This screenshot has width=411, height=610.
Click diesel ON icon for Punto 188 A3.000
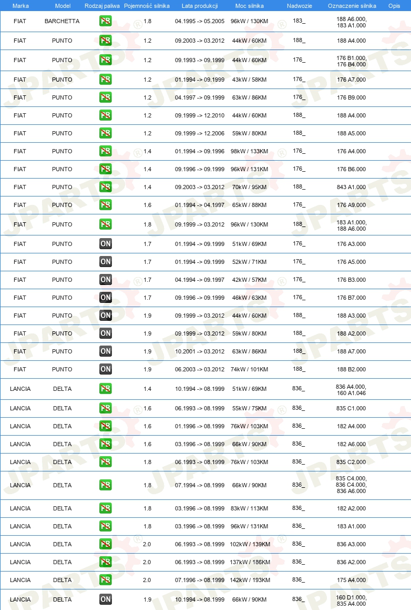(x=106, y=316)
